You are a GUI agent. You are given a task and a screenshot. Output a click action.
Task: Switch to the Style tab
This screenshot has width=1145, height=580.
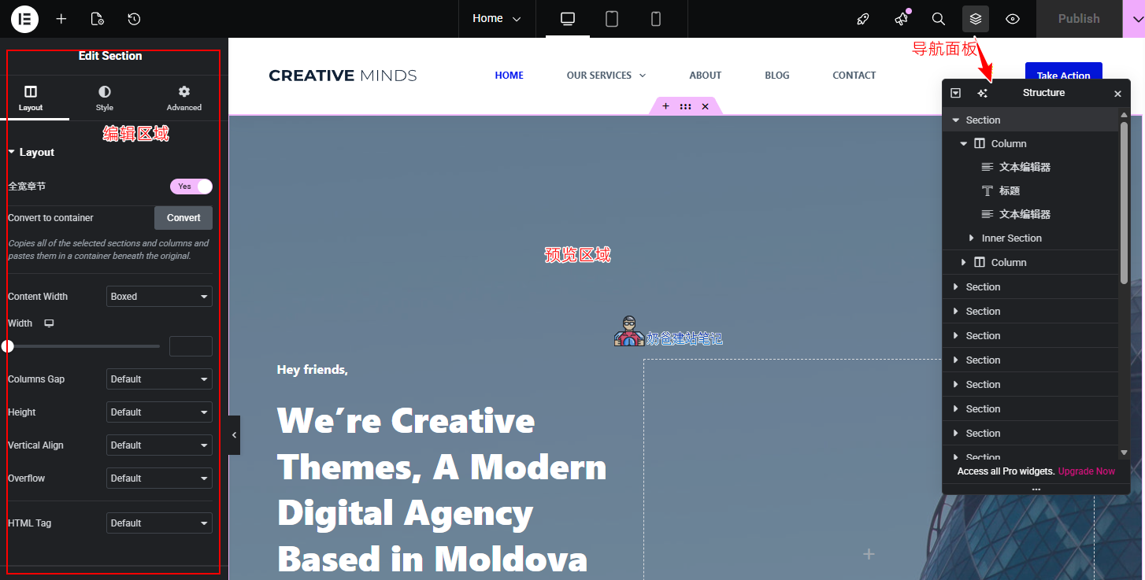pos(104,97)
